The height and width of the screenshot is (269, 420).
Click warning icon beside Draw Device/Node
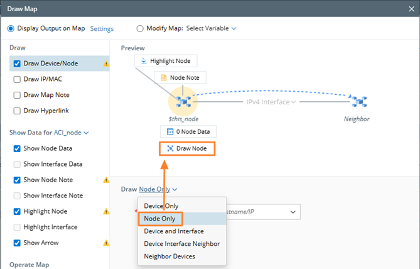(x=106, y=63)
